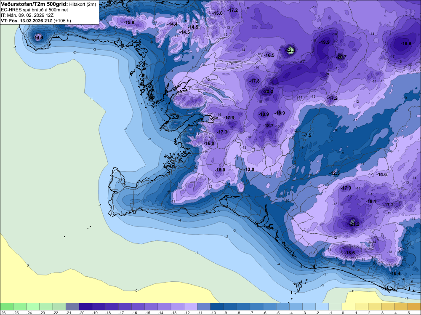Click the pale yellow legend swatch labeled 0
This screenshot has height=315, width=421.
349,307
